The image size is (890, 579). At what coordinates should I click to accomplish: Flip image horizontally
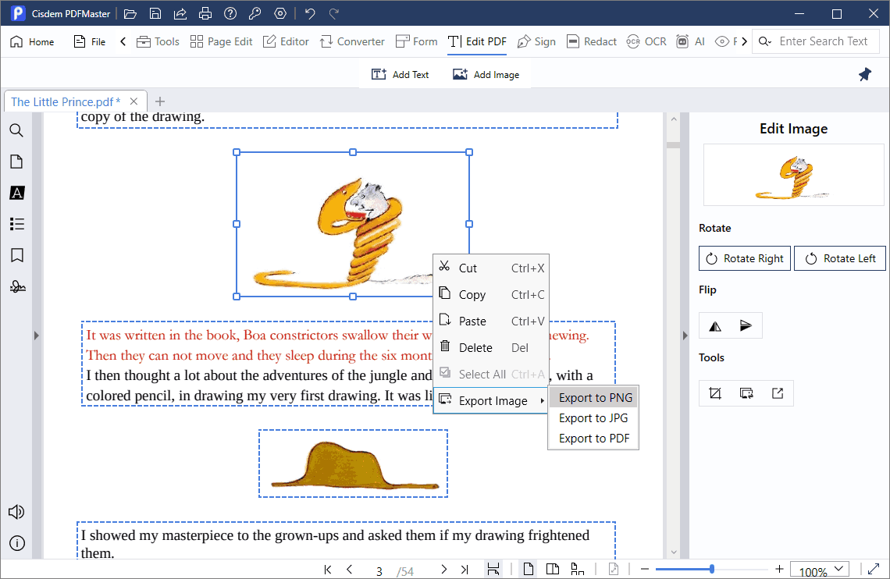[715, 326]
